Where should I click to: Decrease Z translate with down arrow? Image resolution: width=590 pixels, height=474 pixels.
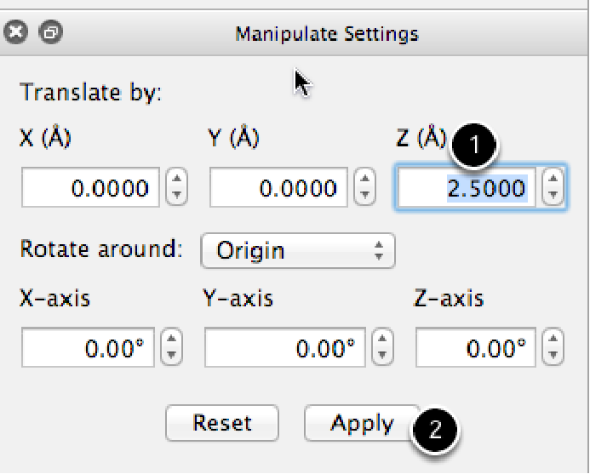554,195
